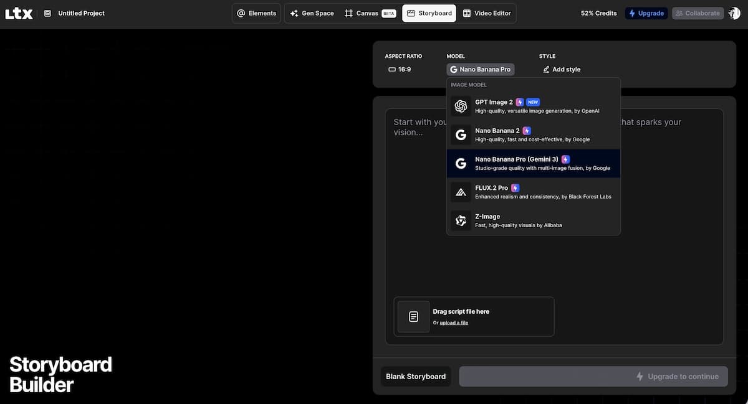
Task: Click the Google icon beside Nano Banana 2
Action: point(461,135)
